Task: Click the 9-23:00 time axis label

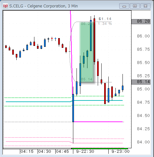Action: pos(121,152)
